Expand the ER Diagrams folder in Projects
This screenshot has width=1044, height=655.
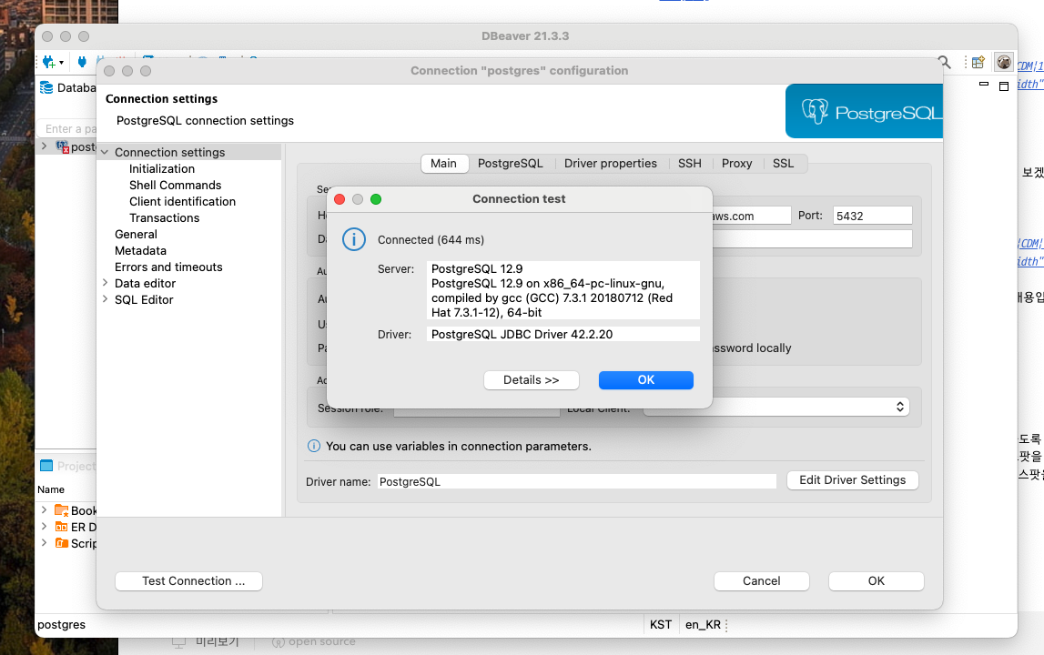pyautogui.click(x=44, y=526)
